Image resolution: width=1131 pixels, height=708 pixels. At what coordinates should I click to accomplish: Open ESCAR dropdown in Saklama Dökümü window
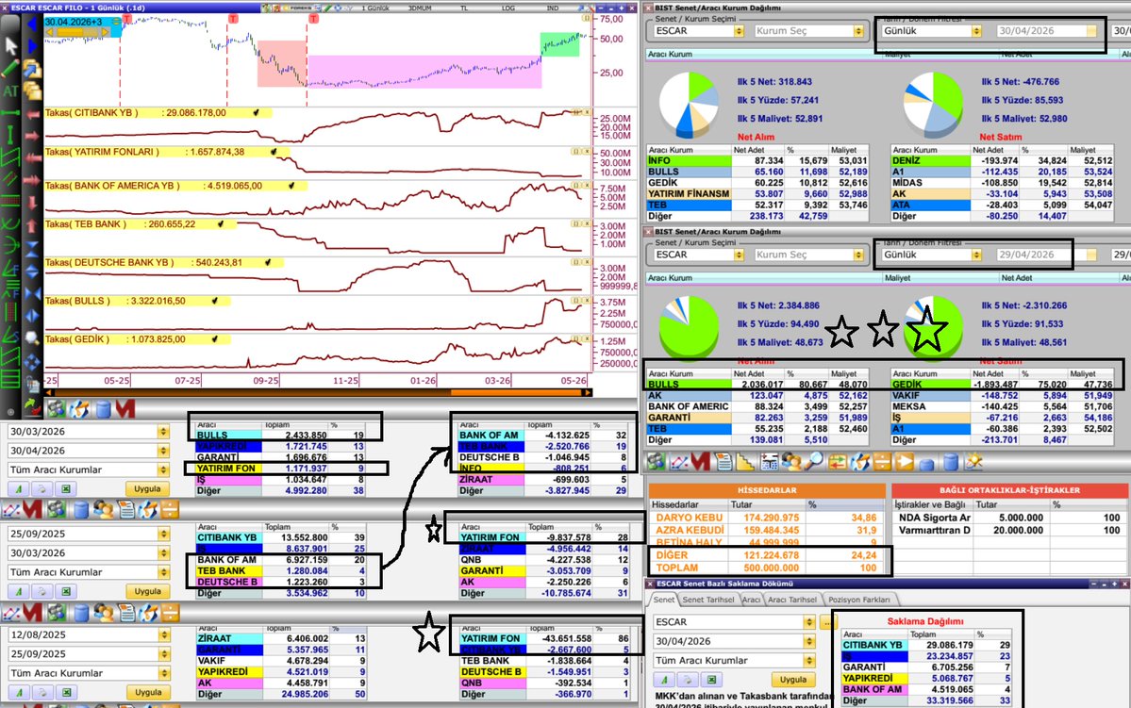tap(809, 621)
